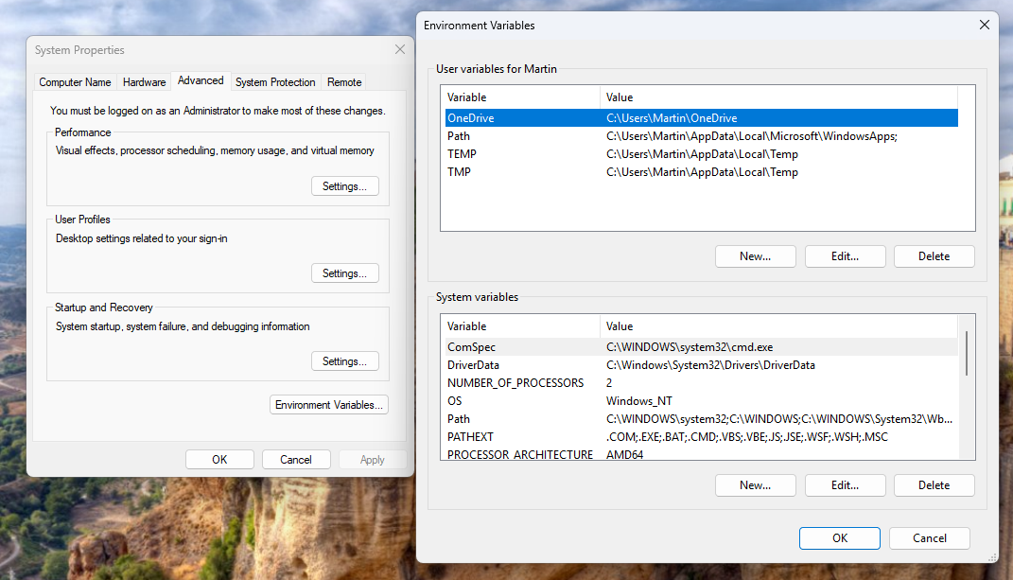Close the System Properties window
The image size is (1013, 580).
(x=400, y=50)
